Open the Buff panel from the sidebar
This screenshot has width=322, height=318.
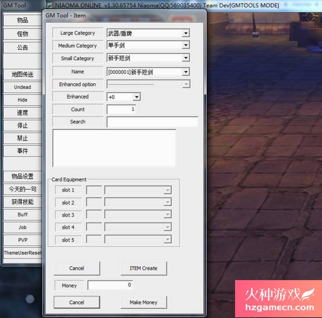point(22,214)
